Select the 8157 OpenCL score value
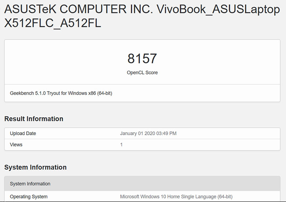 click(142, 59)
